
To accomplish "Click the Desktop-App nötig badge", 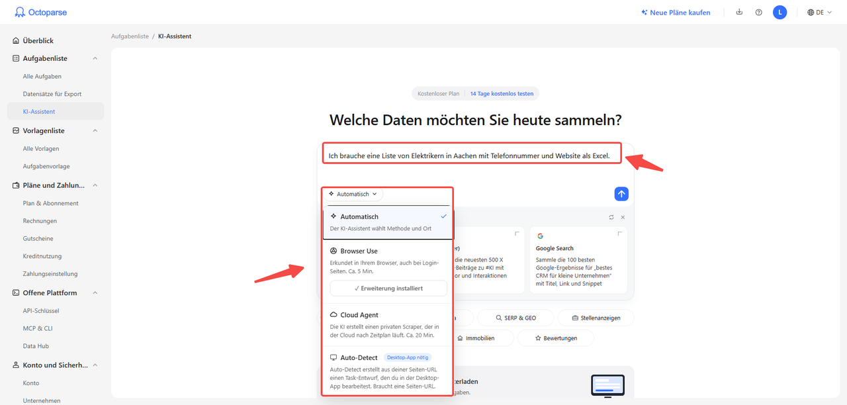I will pyautogui.click(x=408, y=357).
